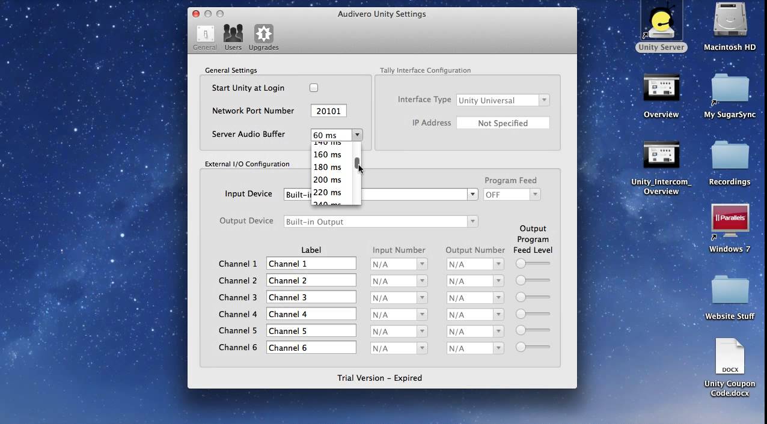Click the Network Port Number field
The image size is (767, 424).
328,111
